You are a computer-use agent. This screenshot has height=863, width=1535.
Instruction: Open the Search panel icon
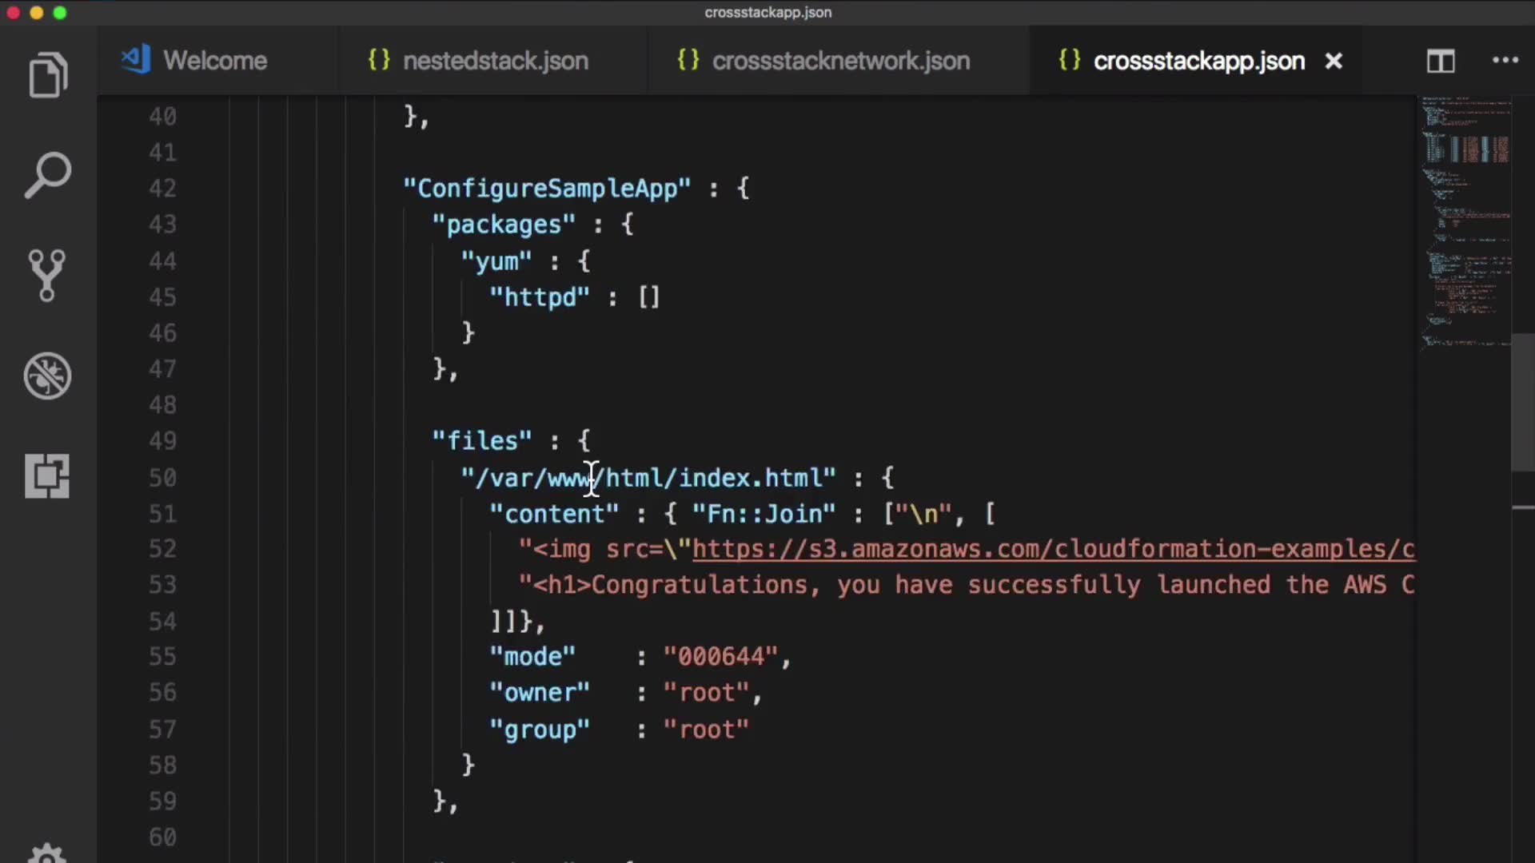tap(48, 175)
